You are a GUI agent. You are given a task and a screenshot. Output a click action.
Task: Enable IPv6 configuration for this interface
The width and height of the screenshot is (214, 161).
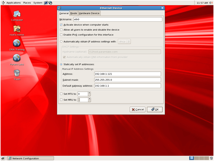[61, 35]
